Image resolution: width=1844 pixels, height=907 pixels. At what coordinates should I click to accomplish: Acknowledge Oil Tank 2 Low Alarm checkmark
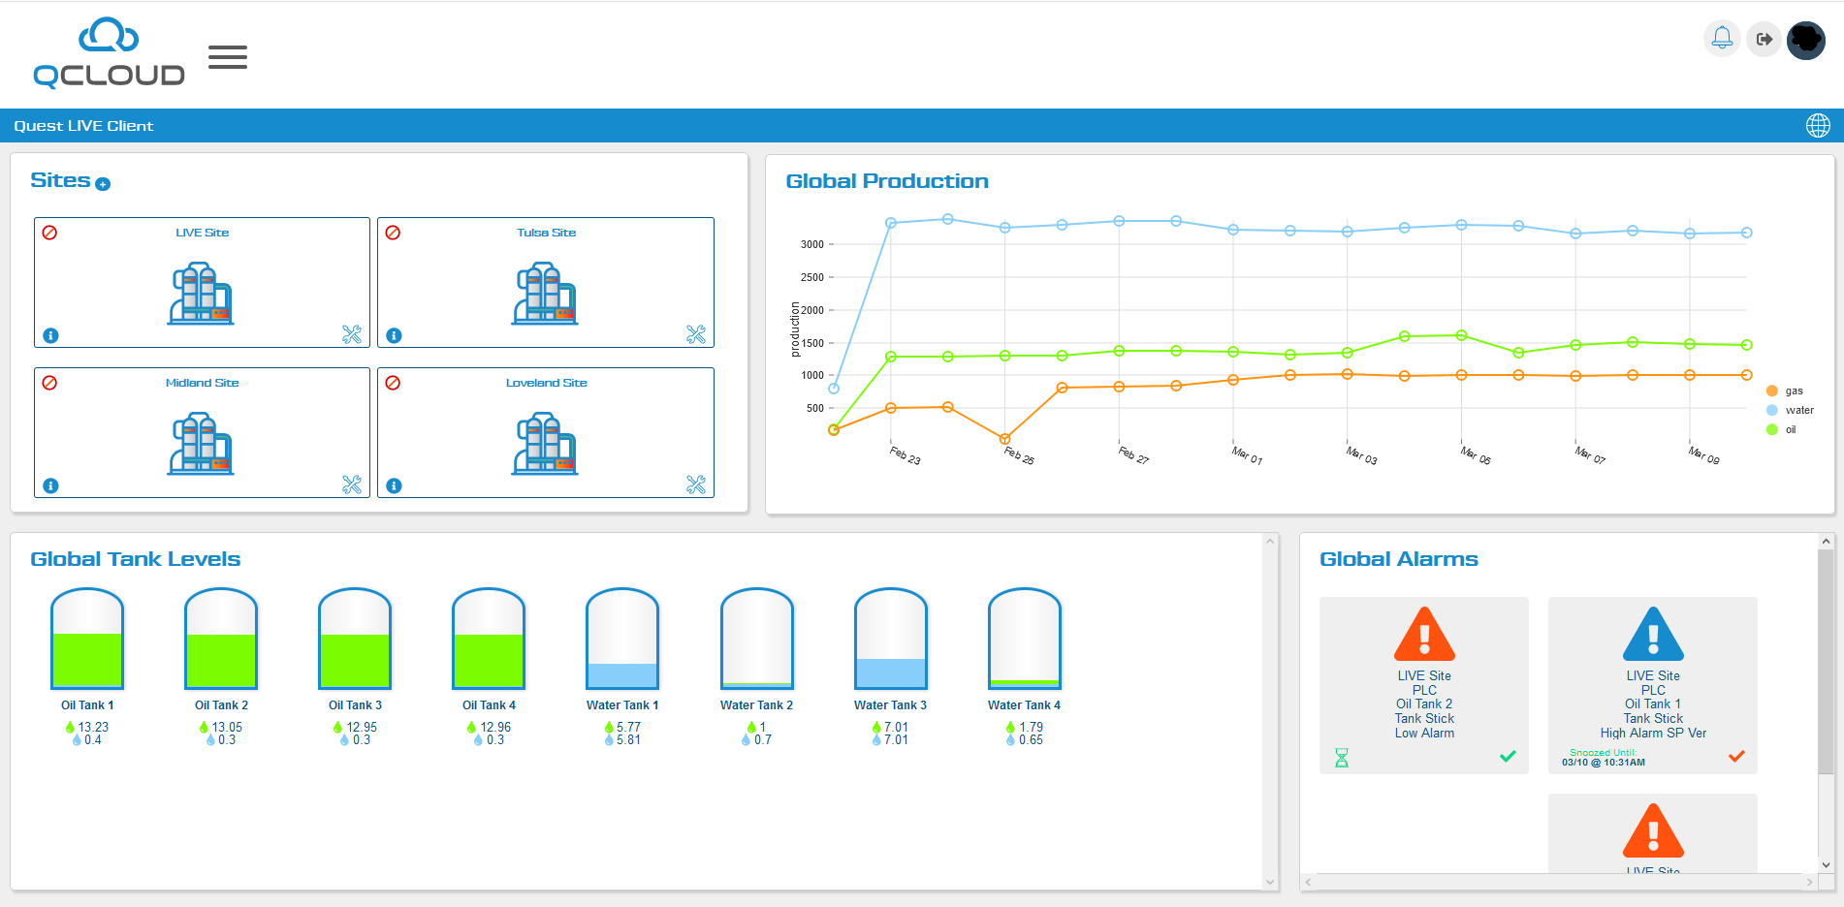point(1508,756)
